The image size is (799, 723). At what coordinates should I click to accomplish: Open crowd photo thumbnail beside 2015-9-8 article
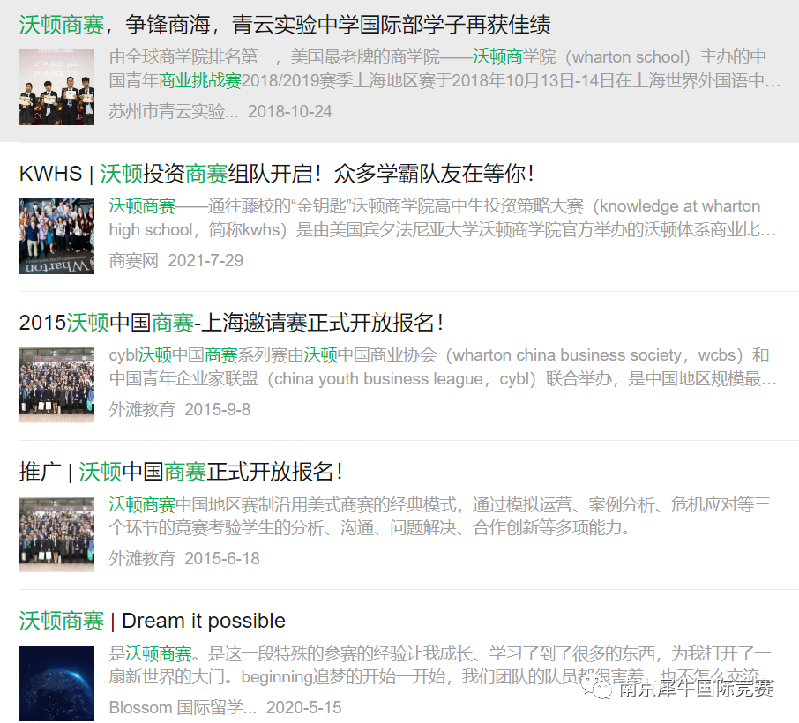click(x=56, y=385)
